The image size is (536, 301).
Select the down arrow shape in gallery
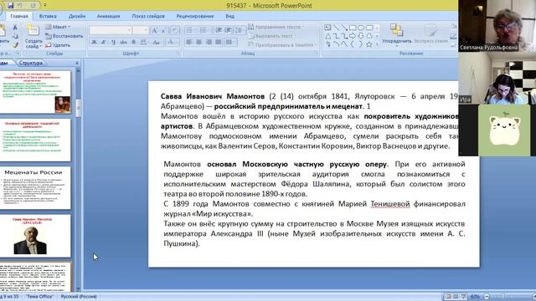pos(361,36)
